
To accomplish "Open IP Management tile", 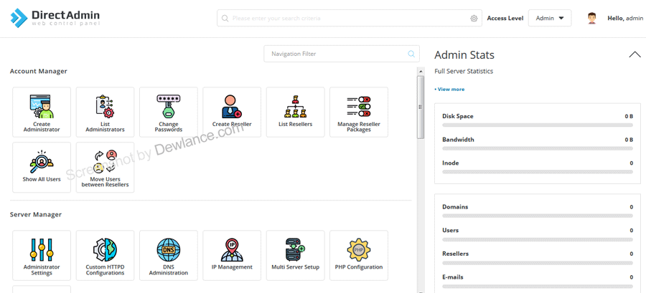I will 232,255.
